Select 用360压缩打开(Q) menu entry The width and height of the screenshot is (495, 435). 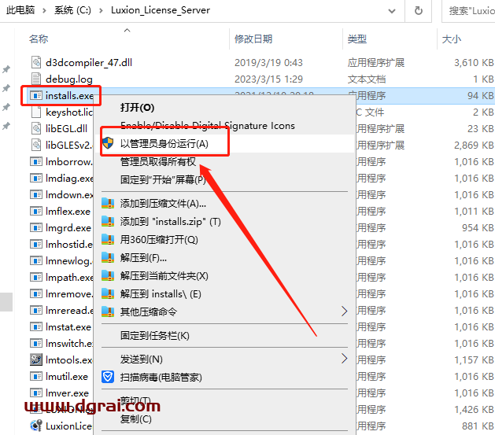tap(159, 240)
